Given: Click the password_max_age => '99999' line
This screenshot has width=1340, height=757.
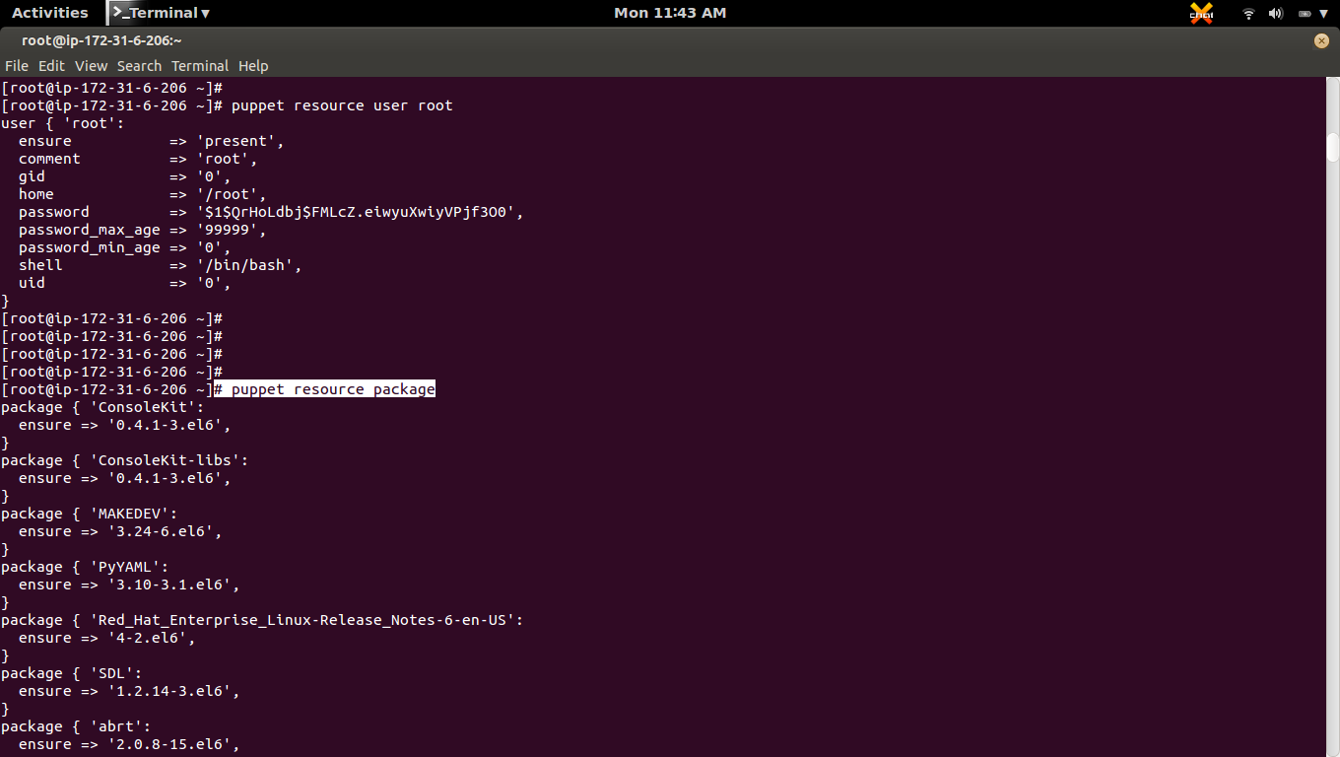Looking at the screenshot, I should (143, 230).
